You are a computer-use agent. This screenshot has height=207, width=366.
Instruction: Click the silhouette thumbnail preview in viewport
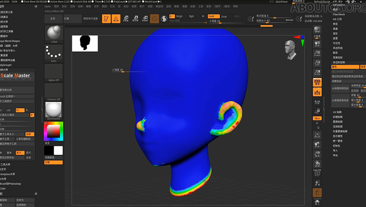(x=85, y=43)
